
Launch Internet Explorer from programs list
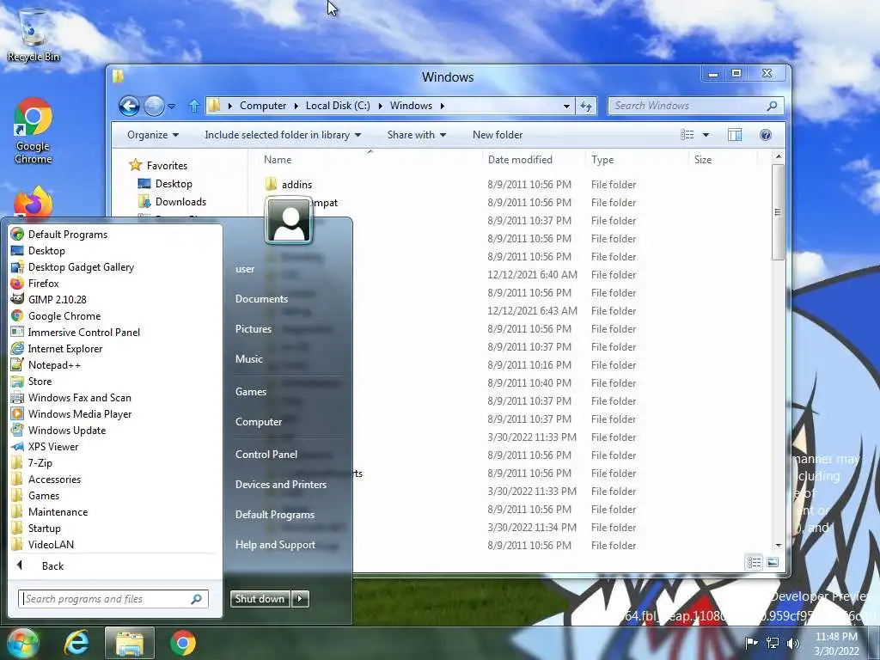tap(57, 349)
